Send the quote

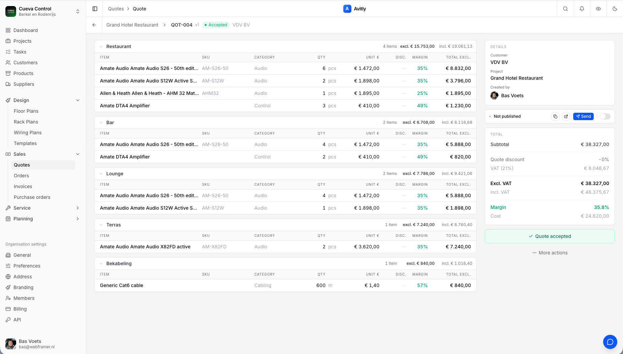click(x=583, y=116)
